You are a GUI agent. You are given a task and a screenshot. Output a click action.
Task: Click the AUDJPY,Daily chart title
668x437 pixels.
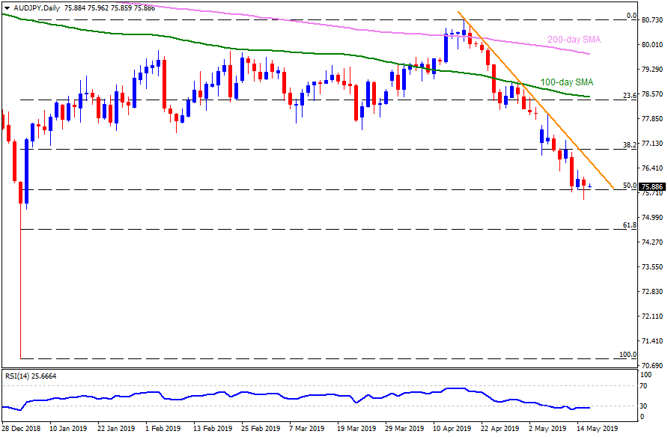(33, 7)
